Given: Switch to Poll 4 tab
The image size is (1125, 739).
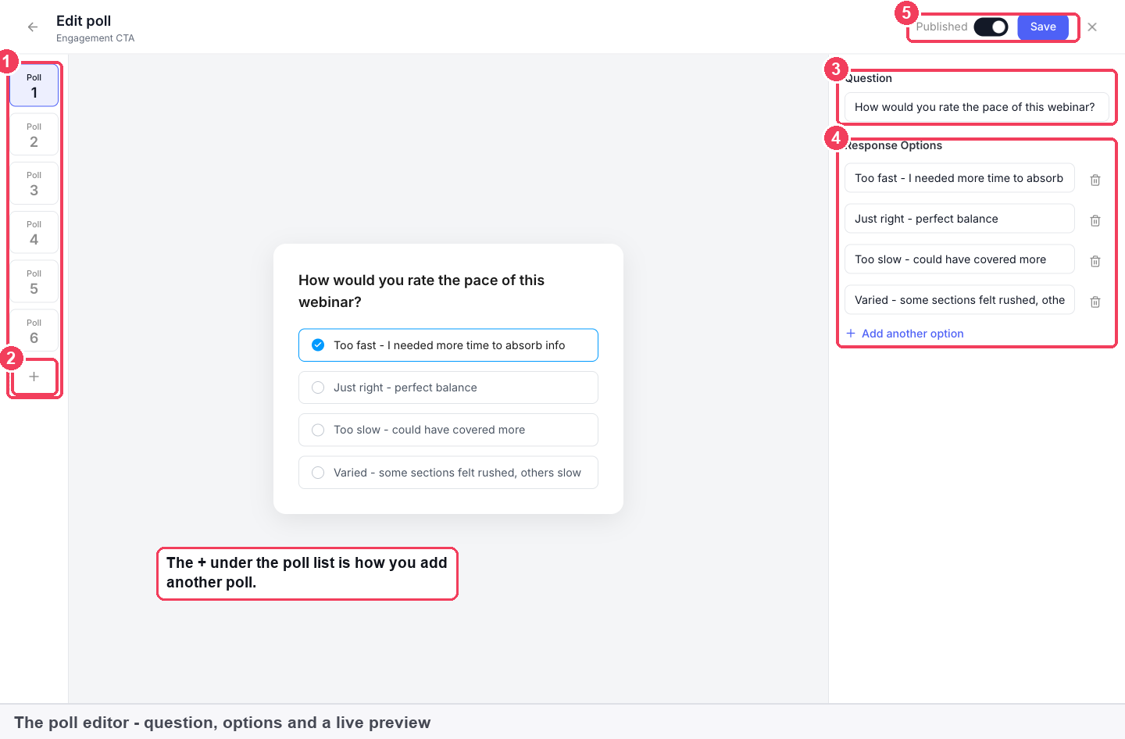Looking at the screenshot, I should pos(34,232).
